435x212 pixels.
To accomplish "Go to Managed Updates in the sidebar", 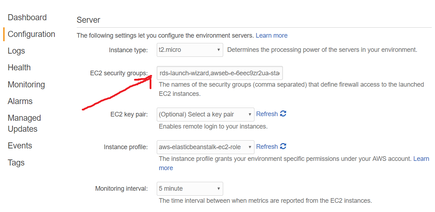I will pyautogui.click(x=24, y=123).
